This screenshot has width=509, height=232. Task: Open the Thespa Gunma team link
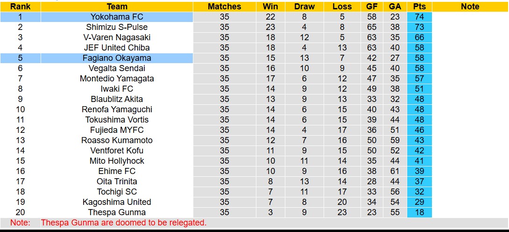tap(117, 212)
